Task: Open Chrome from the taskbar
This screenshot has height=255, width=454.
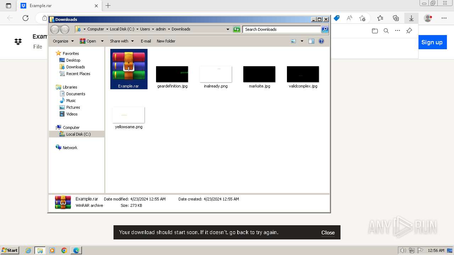Action: pyautogui.click(x=64, y=250)
